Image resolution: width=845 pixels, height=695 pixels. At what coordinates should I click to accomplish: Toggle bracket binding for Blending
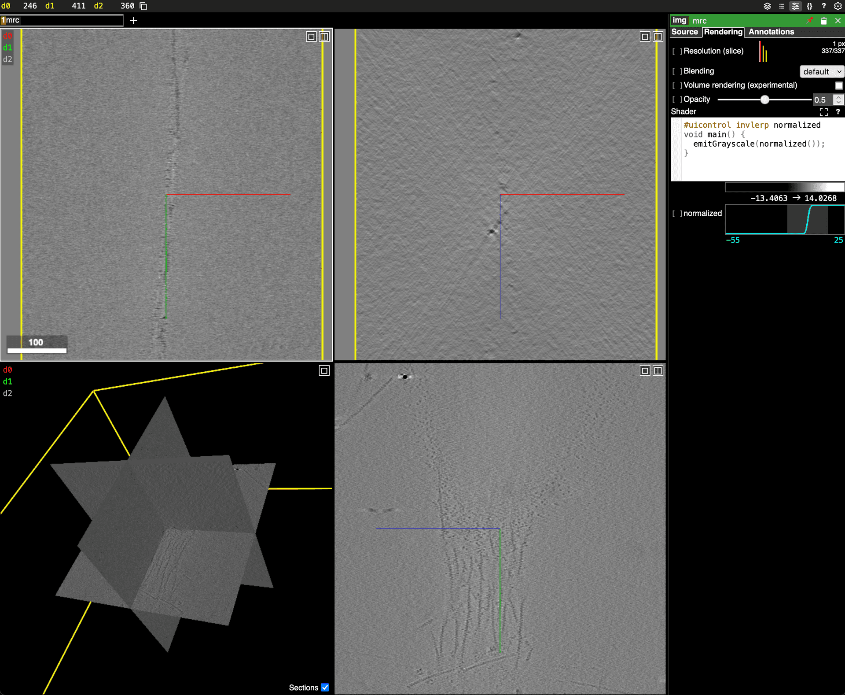tap(677, 71)
